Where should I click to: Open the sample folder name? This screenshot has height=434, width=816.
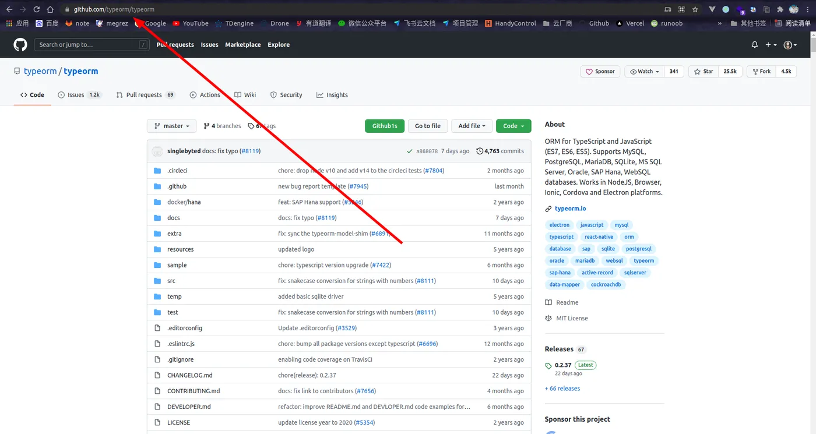point(177,265)
